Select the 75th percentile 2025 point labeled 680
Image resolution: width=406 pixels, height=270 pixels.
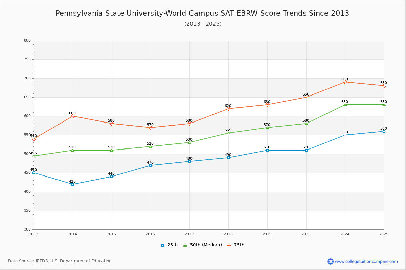pyautogui.click(x=384, y=86)
